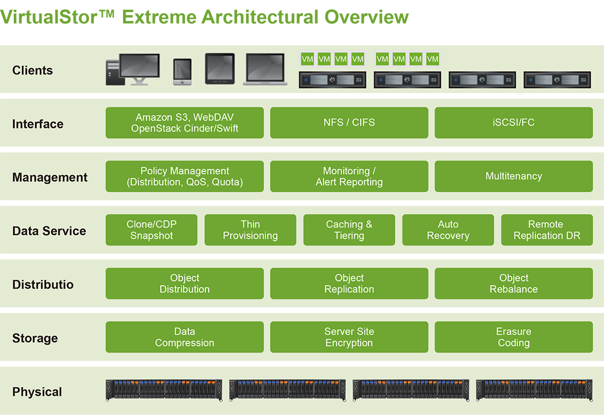Select the "Interface" row label
The height and width of the screenshot is (416, 604).
point(38,124)
